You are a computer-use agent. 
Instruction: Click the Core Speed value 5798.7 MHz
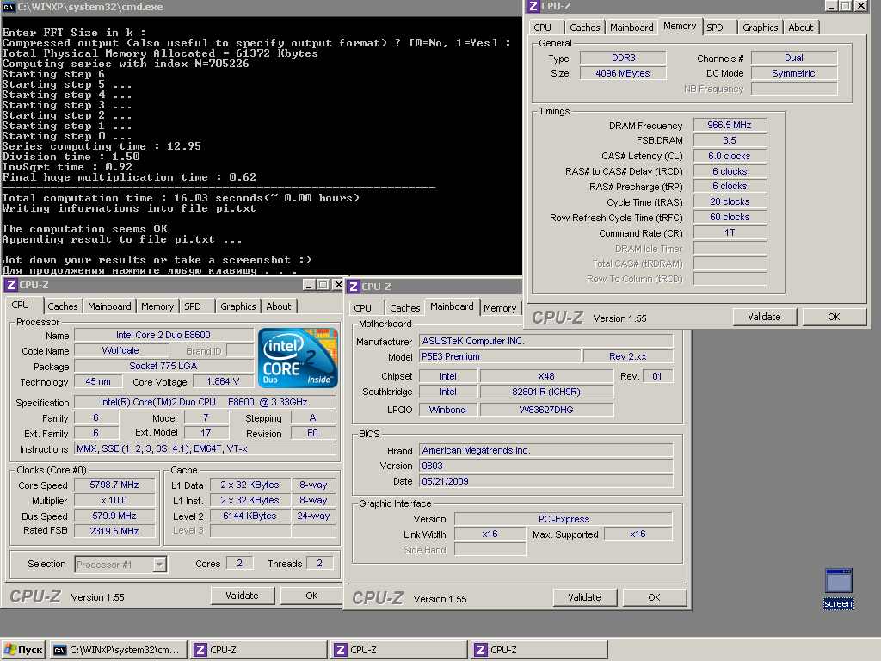pyautogui.click(x=114, y=485)
